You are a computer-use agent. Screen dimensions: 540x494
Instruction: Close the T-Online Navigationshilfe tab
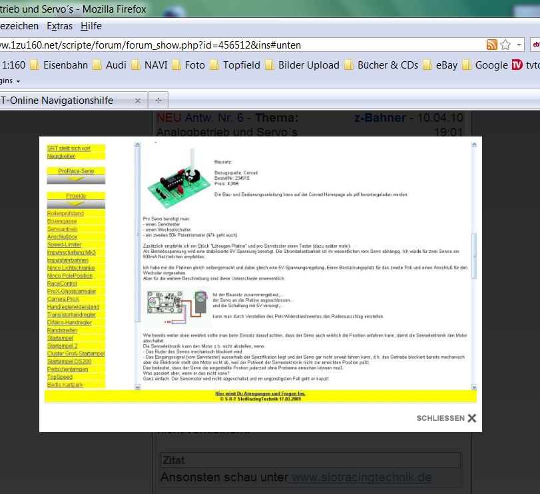tap(138, 101)
